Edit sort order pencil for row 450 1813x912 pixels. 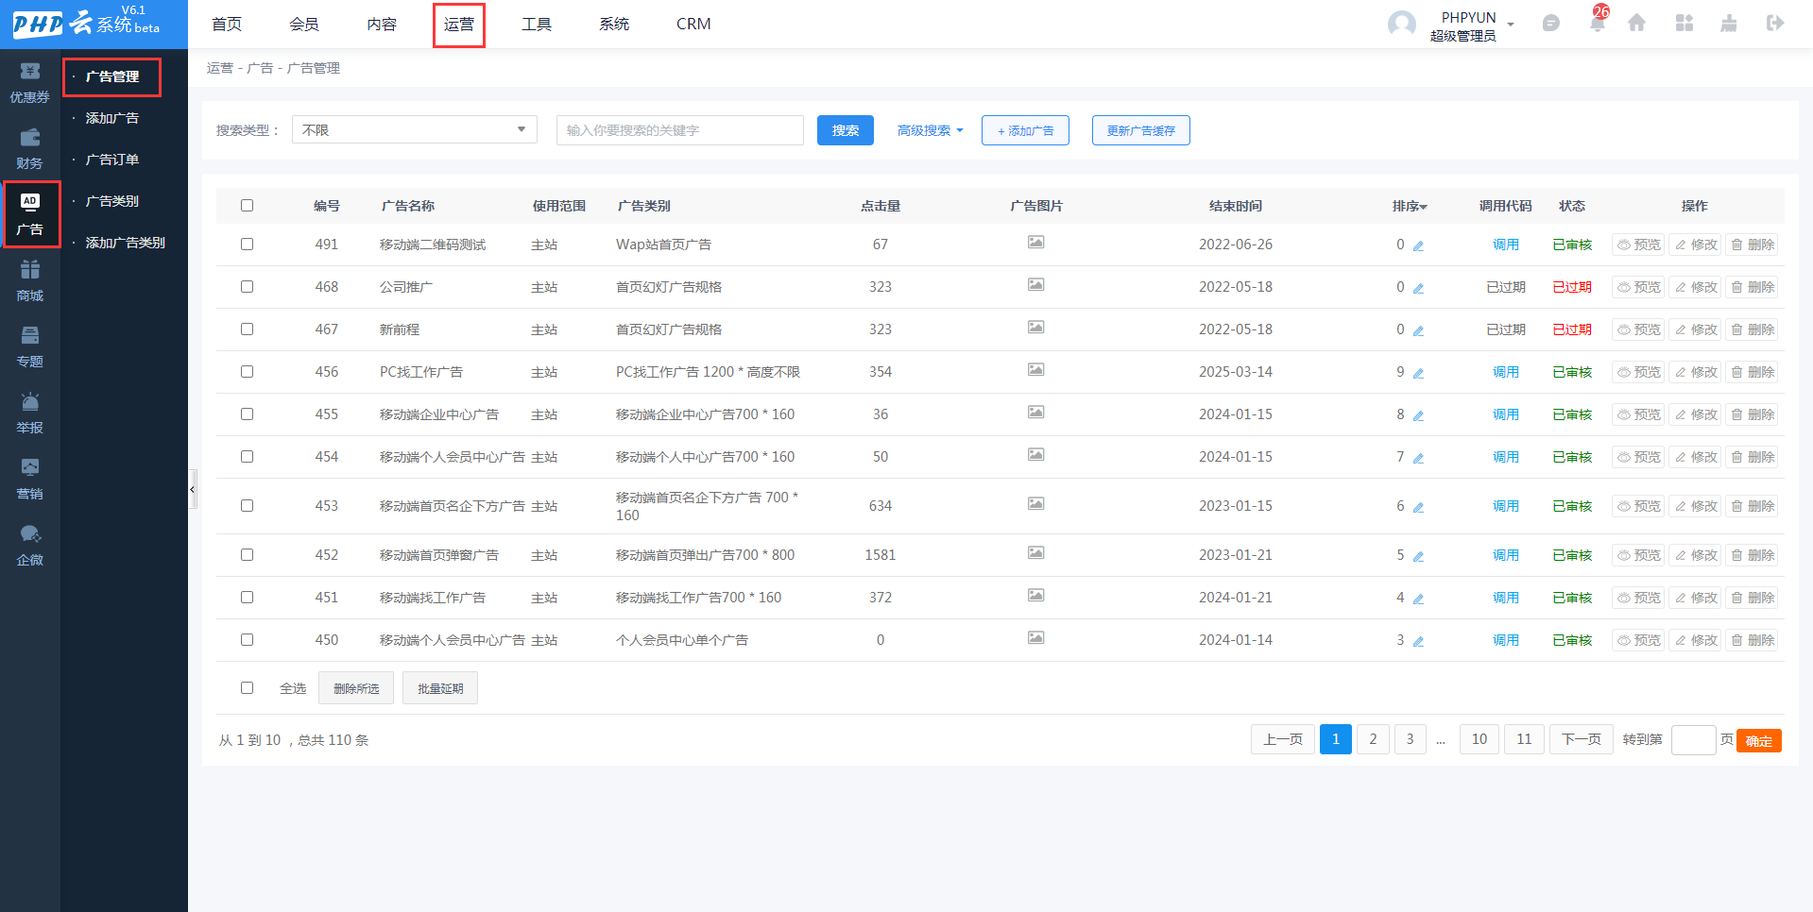[1418, 641]
